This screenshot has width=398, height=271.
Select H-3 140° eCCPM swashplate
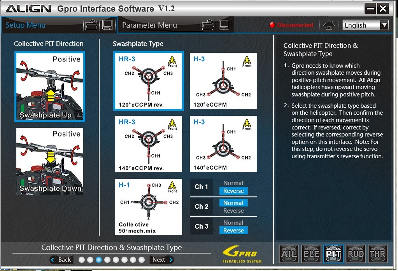pos(223,144)
